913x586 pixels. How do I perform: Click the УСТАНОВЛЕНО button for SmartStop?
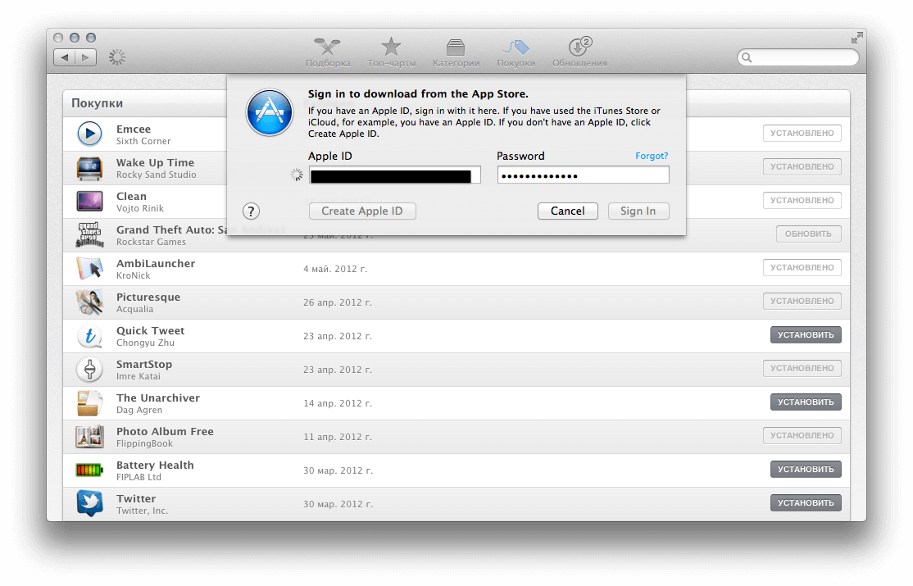pyautogui.click(x=802, y=368)
